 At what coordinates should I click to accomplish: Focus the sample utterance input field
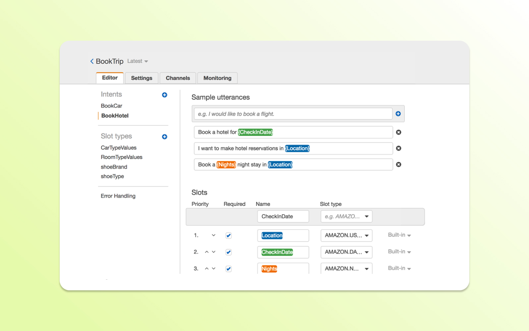coord(293,114)
